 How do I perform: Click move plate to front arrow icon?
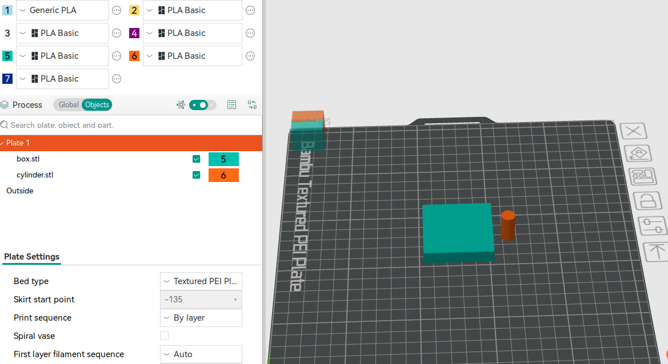pos(656,251)
